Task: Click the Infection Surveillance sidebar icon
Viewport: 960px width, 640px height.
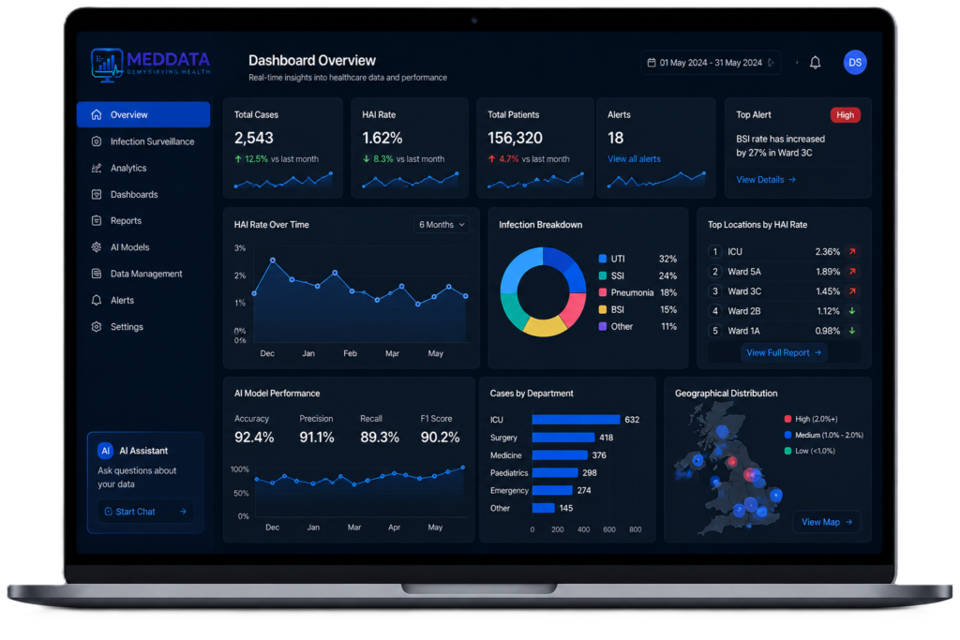Action: click(x=97, y=141)
